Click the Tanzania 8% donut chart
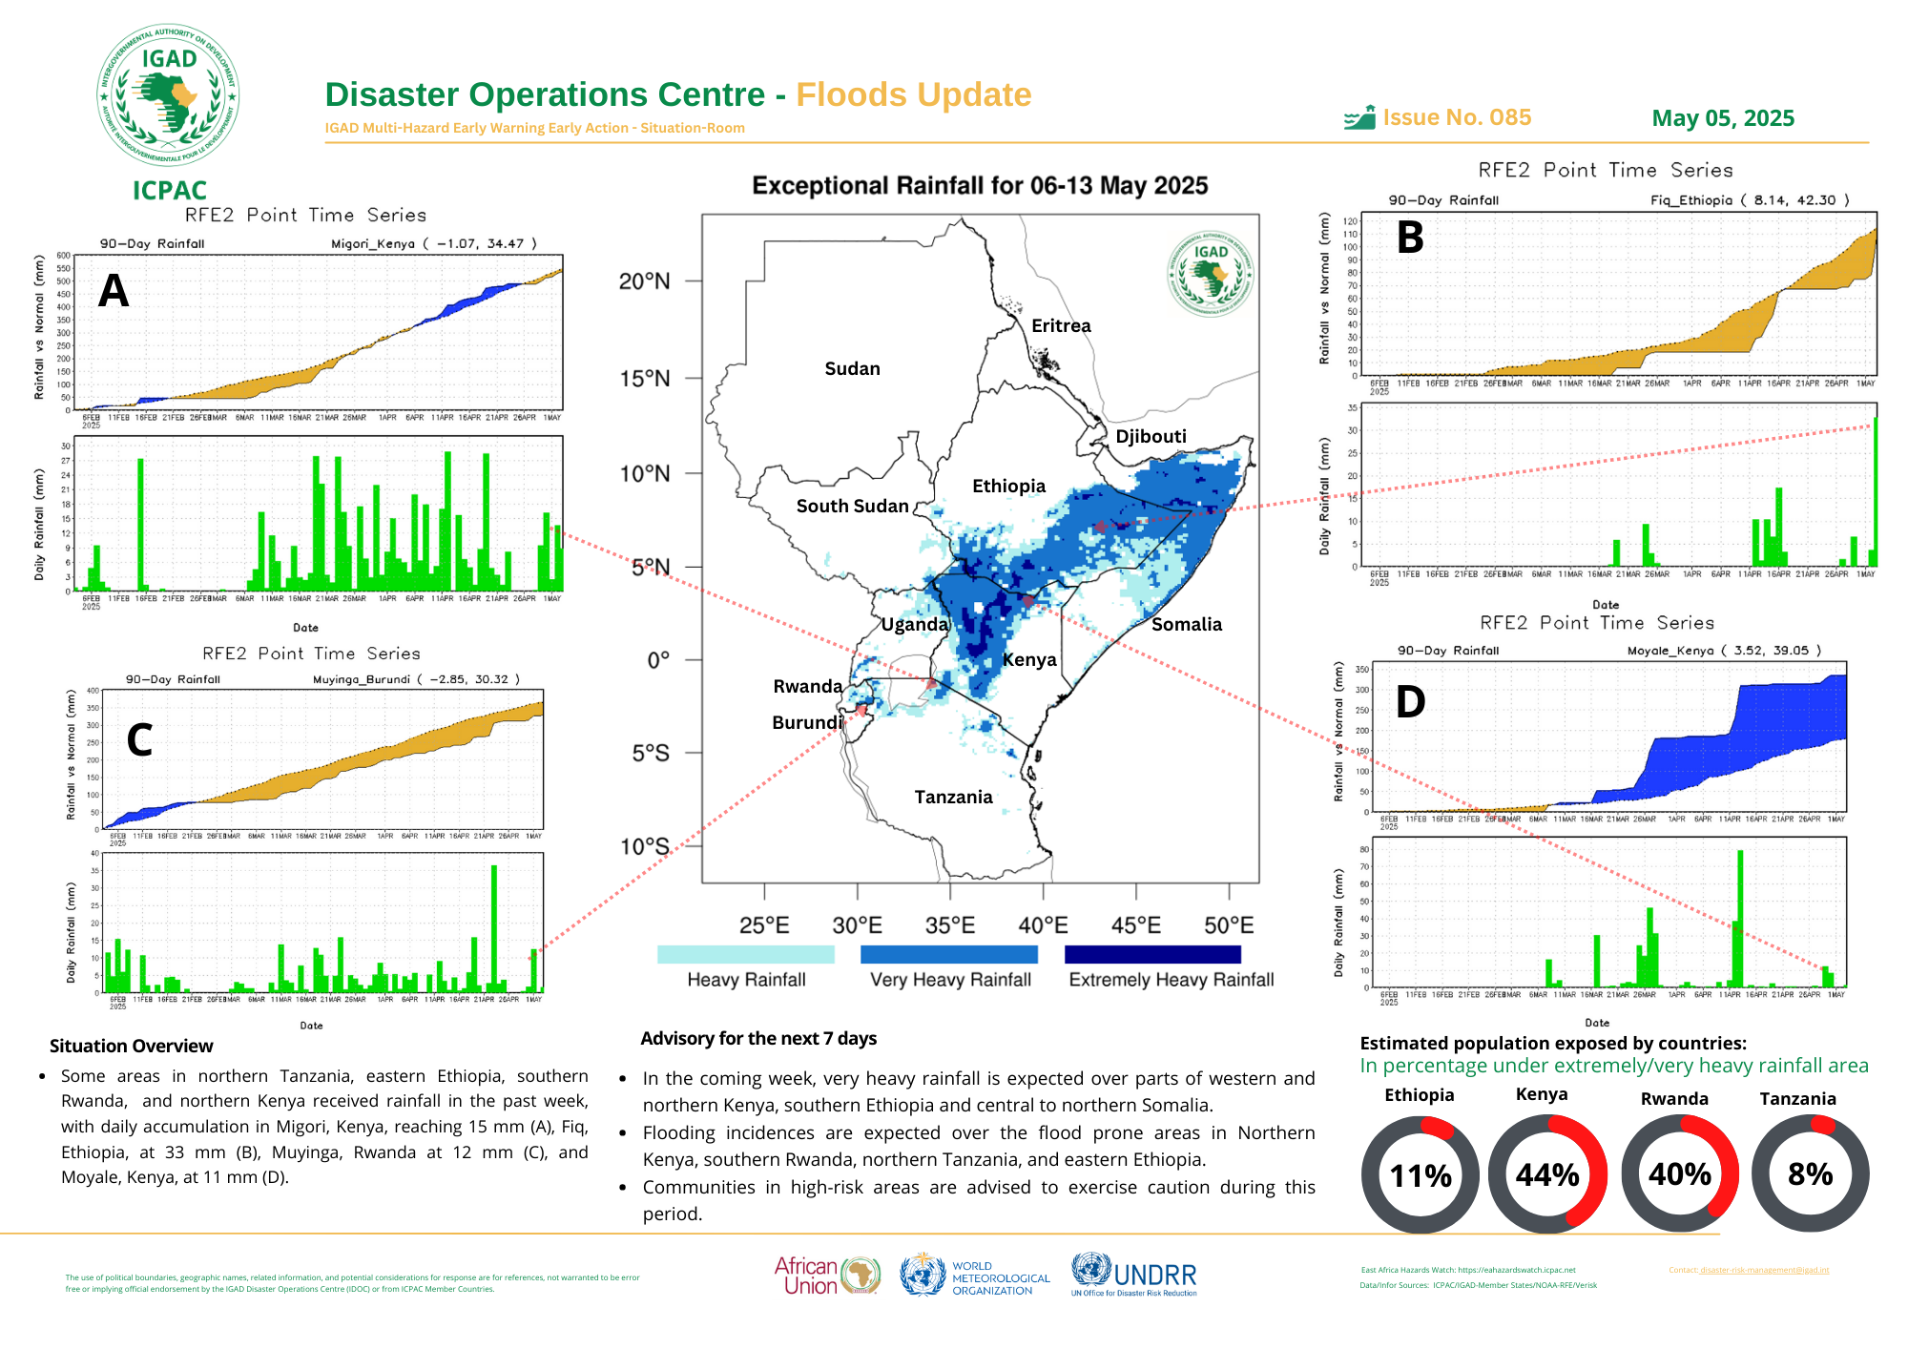1908x1349 pixels. click(x=1810, y=1174)
